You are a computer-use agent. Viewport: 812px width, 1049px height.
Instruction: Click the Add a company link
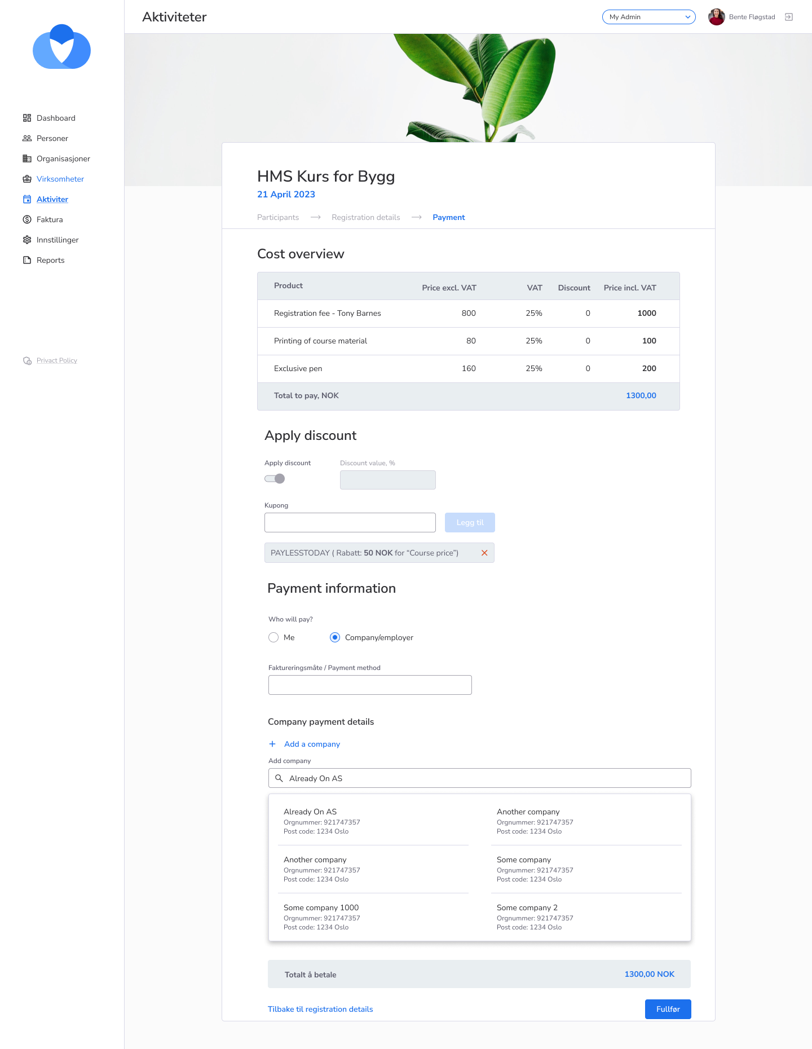(x=312, y=744)
